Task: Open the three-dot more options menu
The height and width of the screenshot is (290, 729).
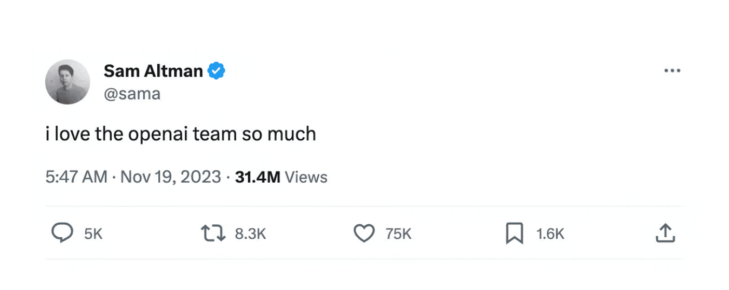Action: click(x=672, y=71)
